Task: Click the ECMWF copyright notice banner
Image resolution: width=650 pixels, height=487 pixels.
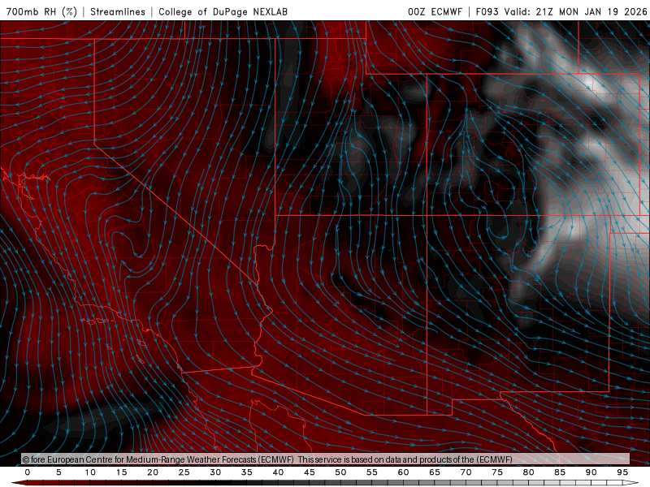Action: 326,459
